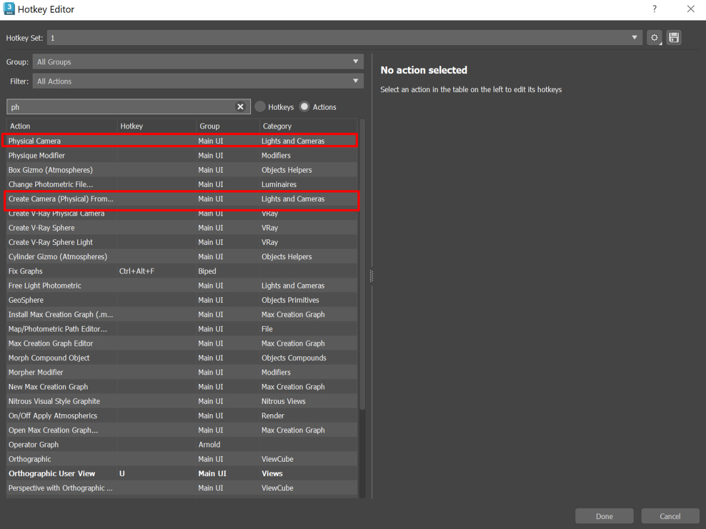The image size is (706, 529).
Task: Select Morph Compound Object action
Action: coord(181,358)
